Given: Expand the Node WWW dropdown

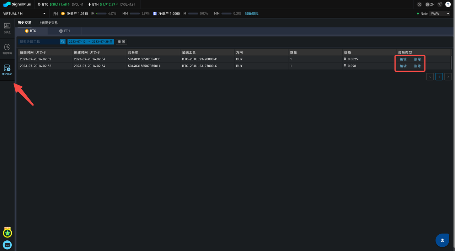Looking at the screenshot, I should (x=440, y=13).
